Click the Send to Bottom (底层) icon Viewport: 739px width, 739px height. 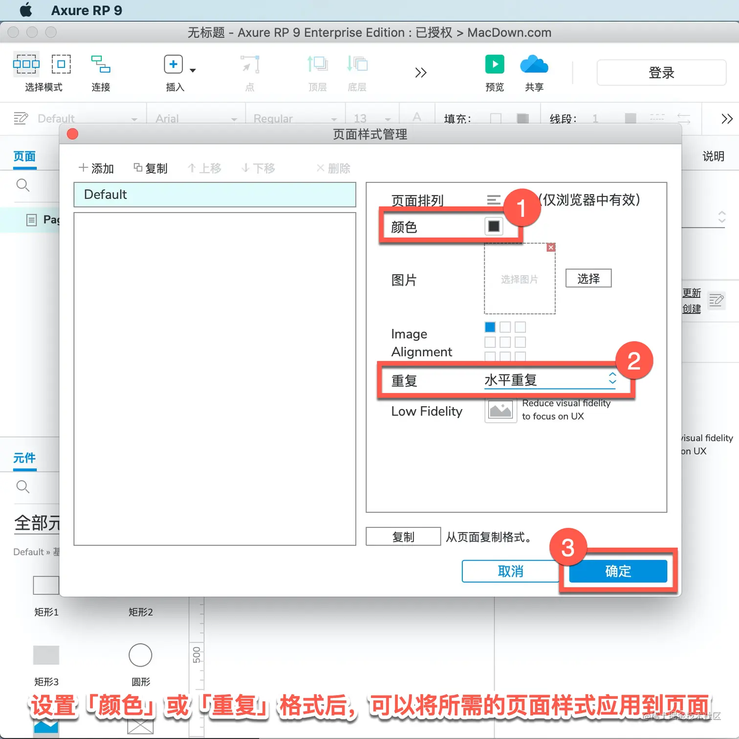pos(357,64)
